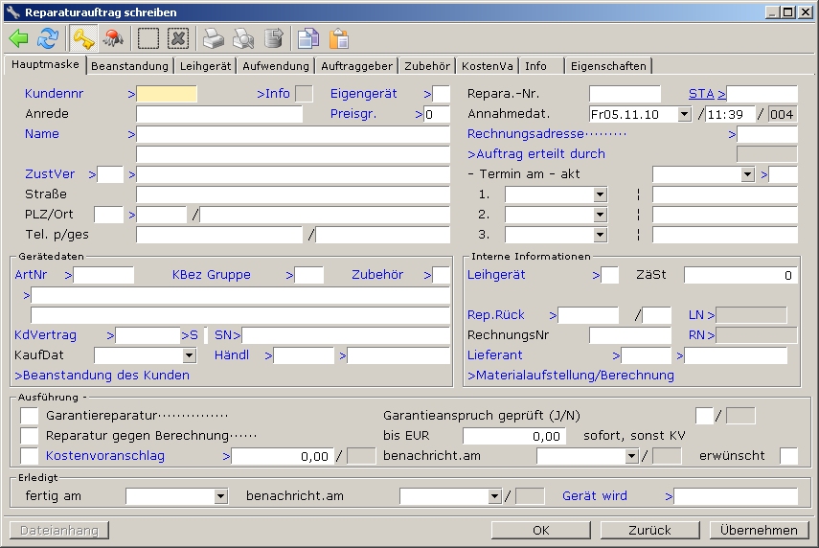Click the green back arrow icon

(x=19, y=38)
